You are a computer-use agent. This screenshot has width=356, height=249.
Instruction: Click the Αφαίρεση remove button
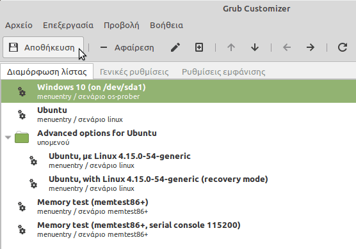point(127,47)
